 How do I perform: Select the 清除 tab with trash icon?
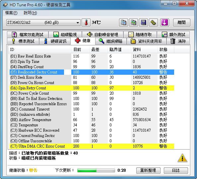pyautogui.click(x=178, y=41)
